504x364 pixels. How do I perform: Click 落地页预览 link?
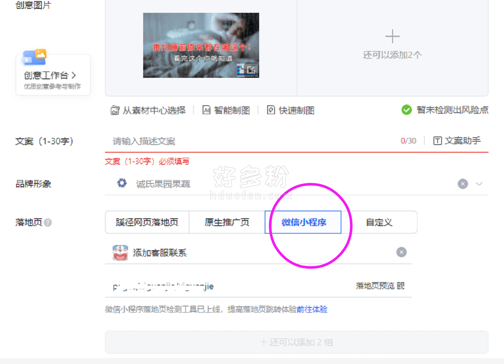click(375, 286)
